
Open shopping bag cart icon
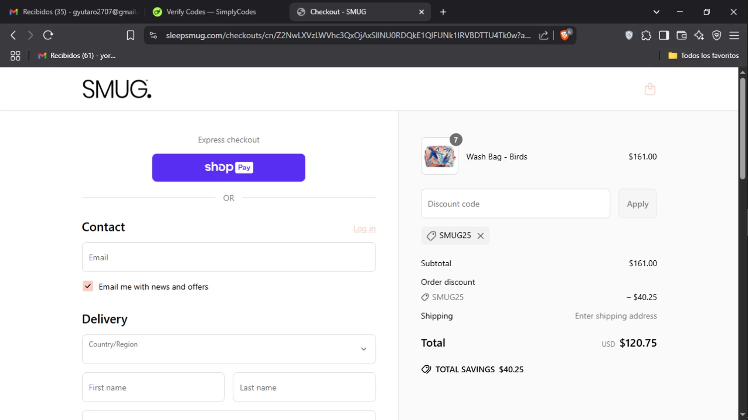[x=650, y=89]
